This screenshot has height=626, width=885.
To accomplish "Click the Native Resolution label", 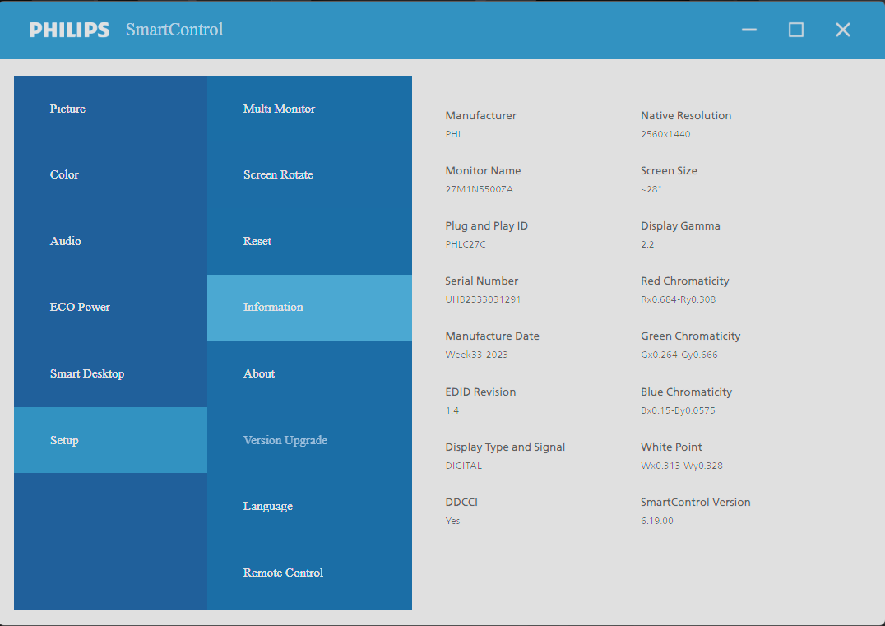I will tap(686, 116).
